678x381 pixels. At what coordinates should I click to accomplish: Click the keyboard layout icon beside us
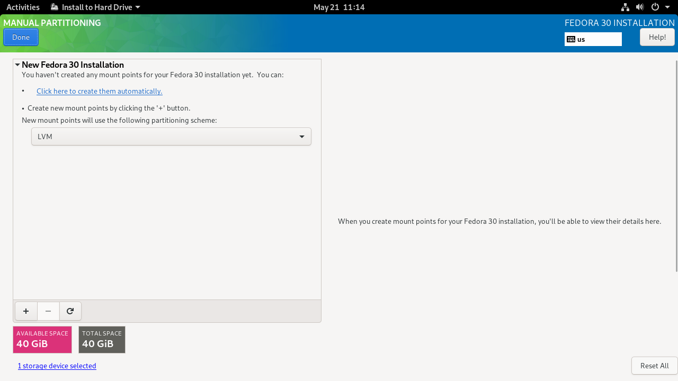(x=571, y=39)
